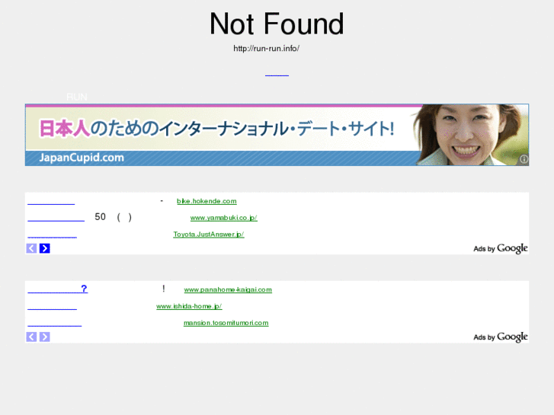Click Ads by Google label in first block
The width and height of the screenshot is (554, 415).
tap(501, 249)
